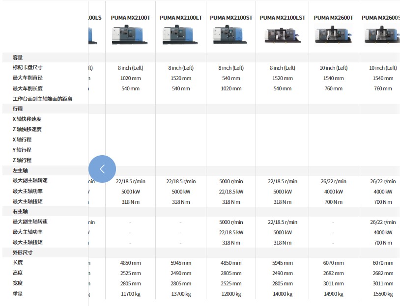400x306 pixels.
Task: Click 5000 r/min left spindle for MX2100ST
Action: point(231,181)
